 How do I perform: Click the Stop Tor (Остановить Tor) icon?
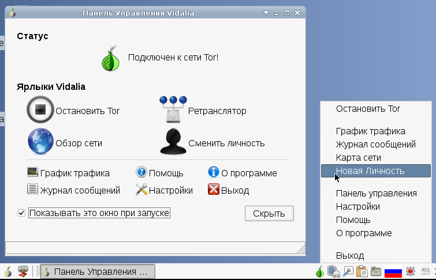pos(40,109)
